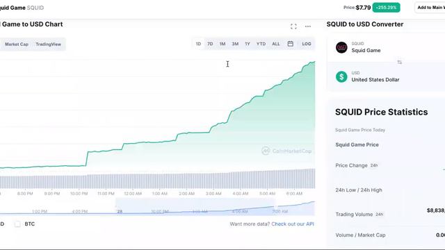The height and width of the screenshot is (250, 445).
Task: Switch to the TradingView chart tab
Action: pyautogui.click(x=48, y=44)
